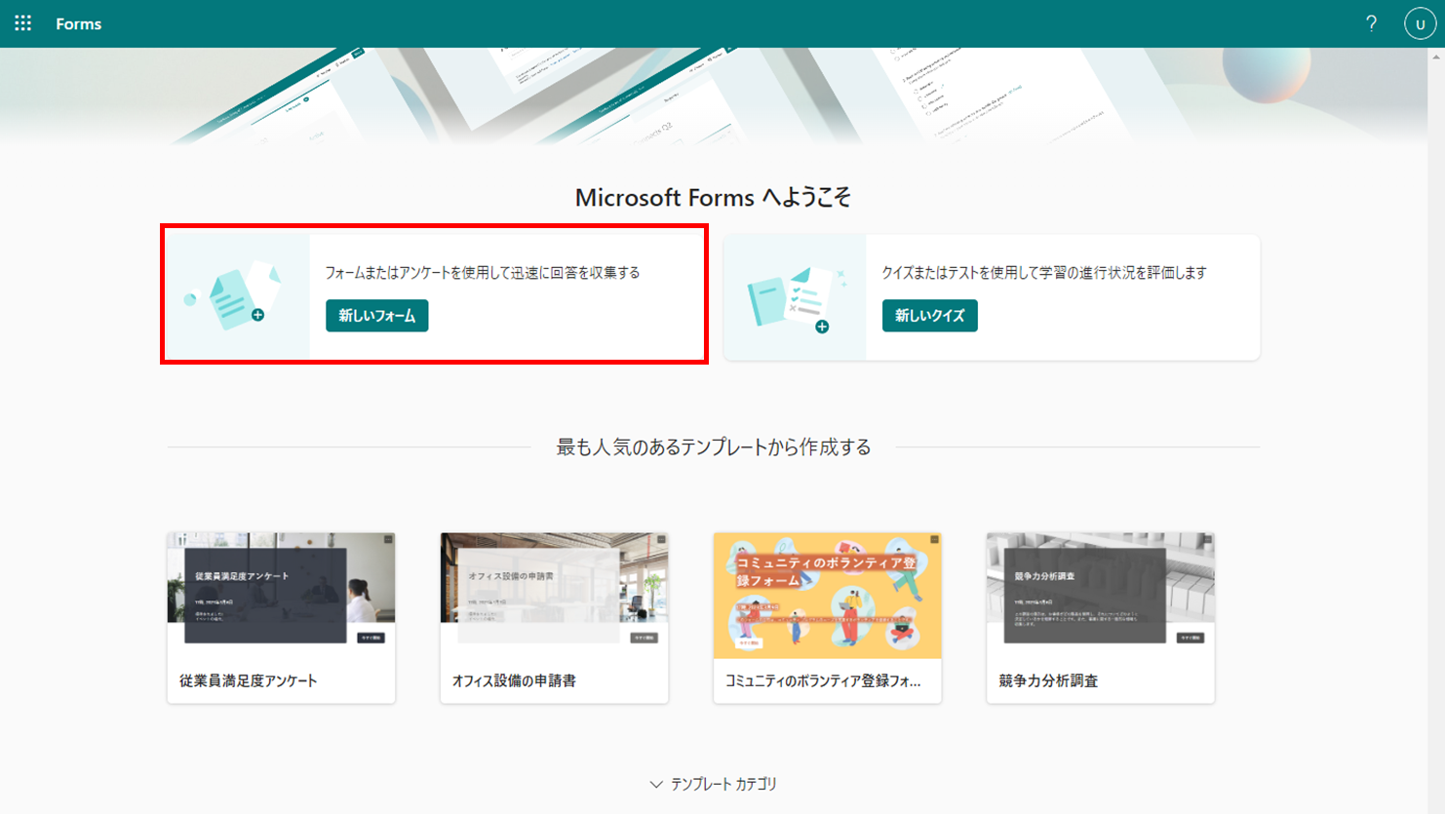Click the new form document illustration icon
The image size is (1445, 814).
coord(234,296)
